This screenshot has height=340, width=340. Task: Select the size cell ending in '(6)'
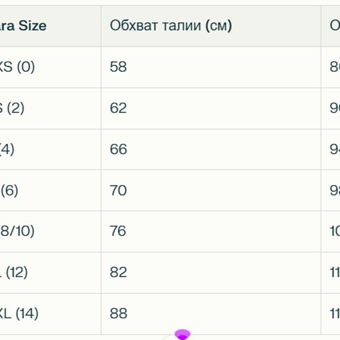click(50, 190)
